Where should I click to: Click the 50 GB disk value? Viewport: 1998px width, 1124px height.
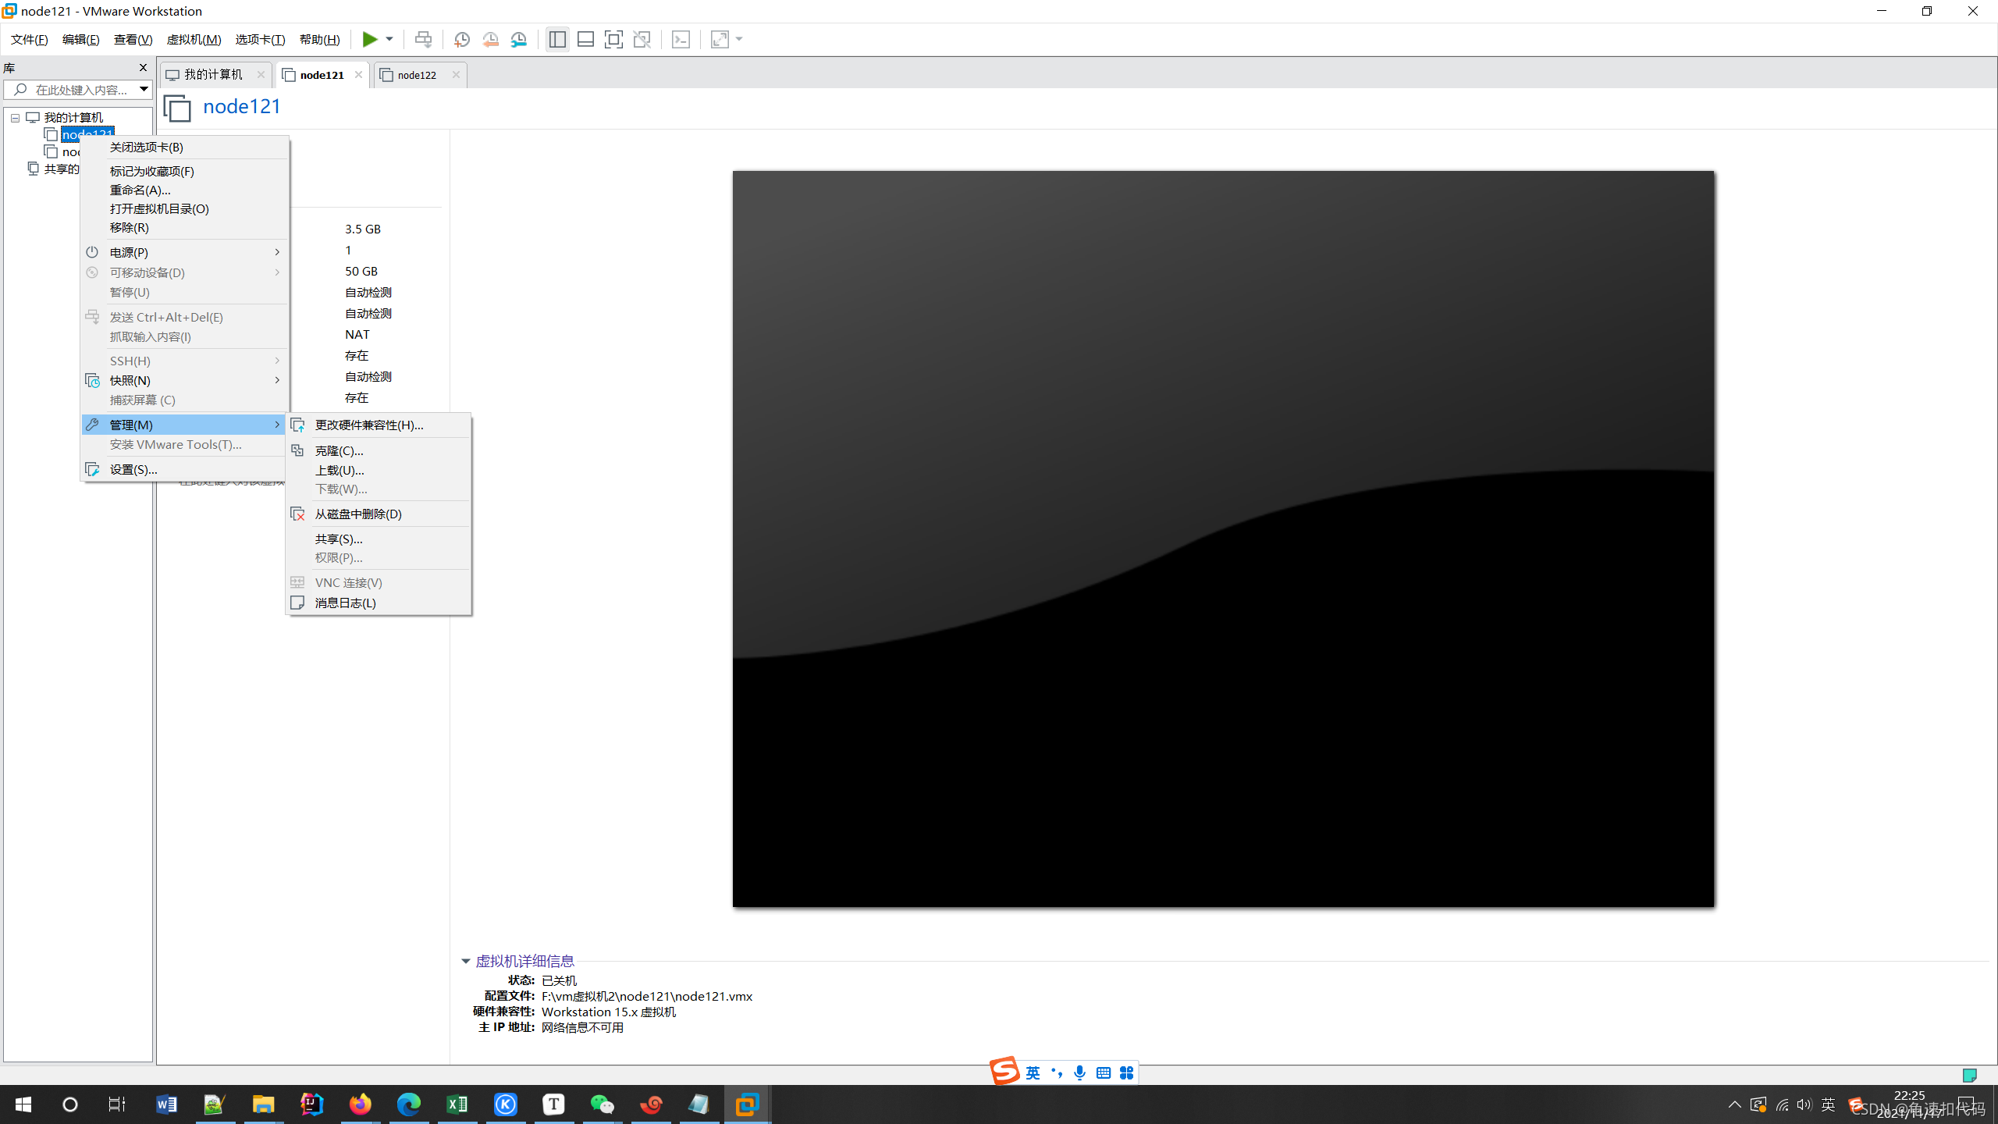[361, 271]
